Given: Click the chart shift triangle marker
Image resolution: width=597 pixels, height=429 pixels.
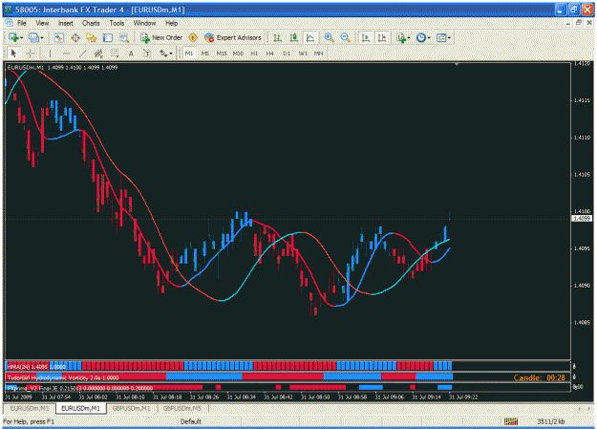Looking at the screenshot, I should (457, 64).
